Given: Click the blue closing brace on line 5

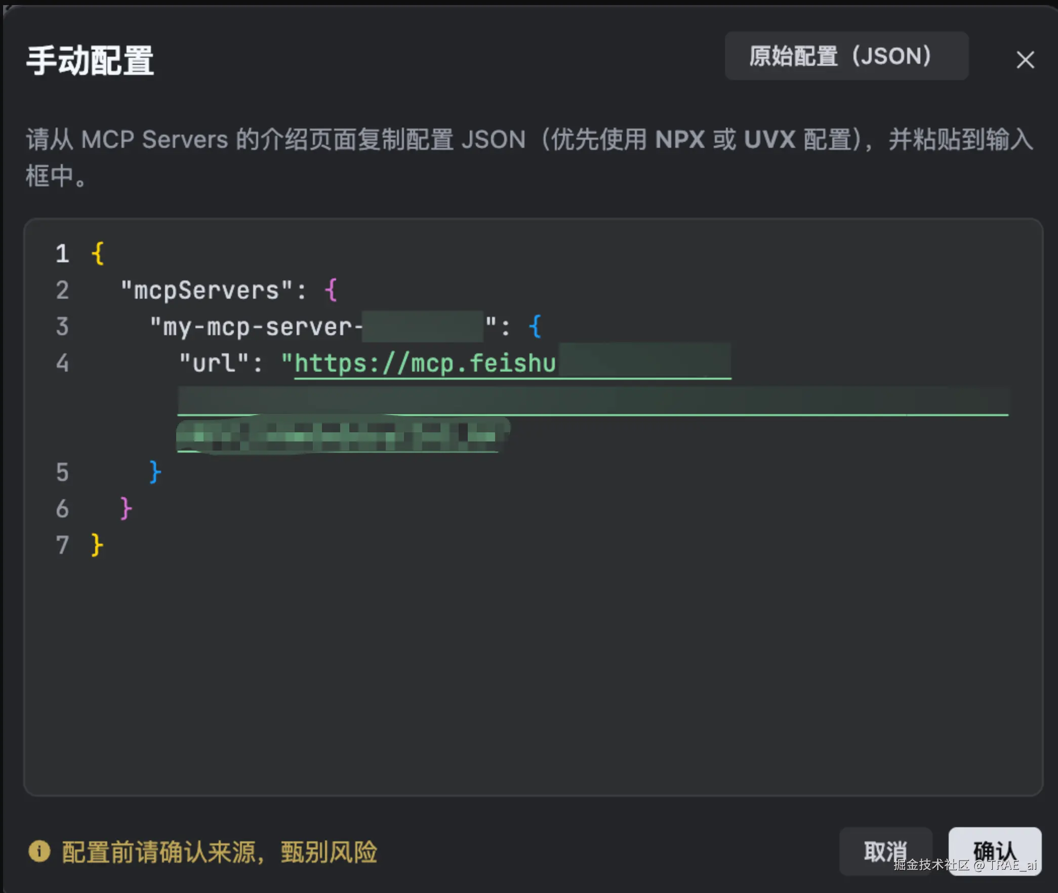Looking at the screenshot, I should click(155, 472).
